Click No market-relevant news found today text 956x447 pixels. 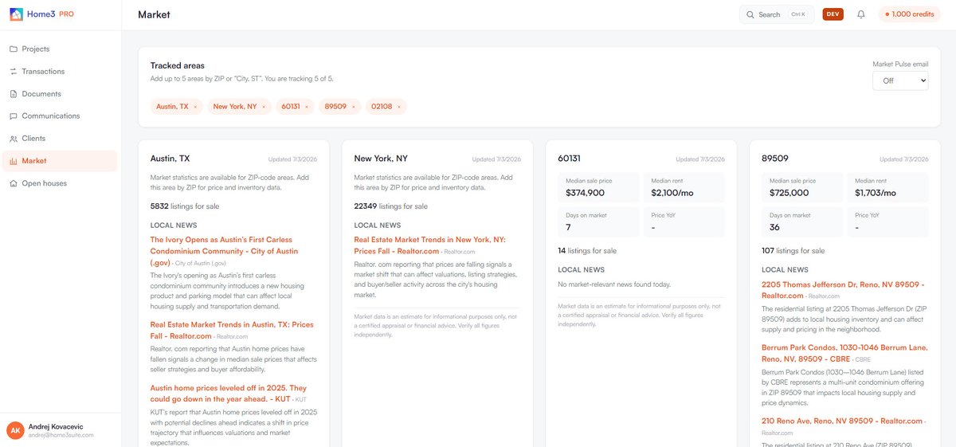coord(614,284)
